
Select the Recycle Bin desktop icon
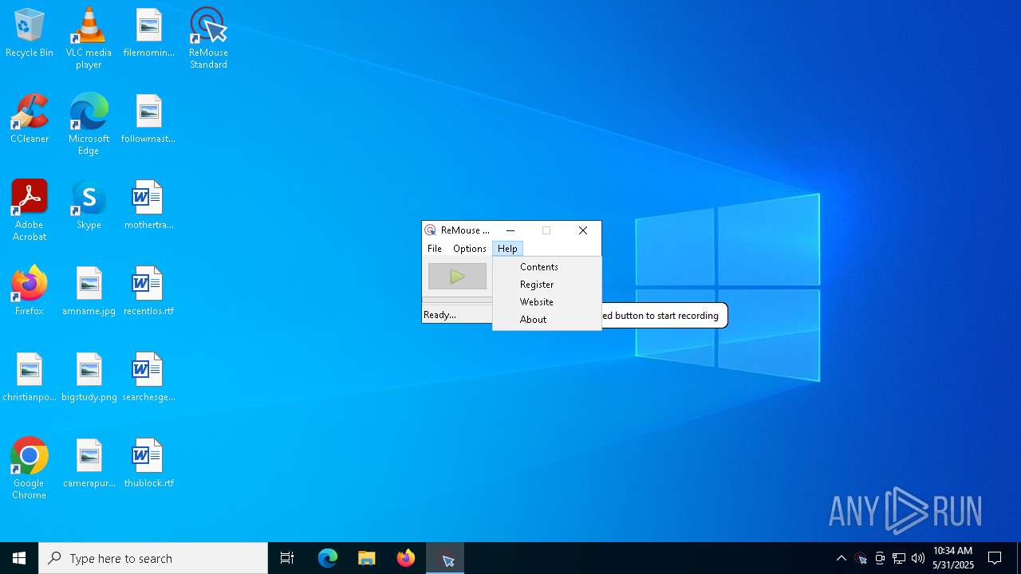[x=30, y=33]
